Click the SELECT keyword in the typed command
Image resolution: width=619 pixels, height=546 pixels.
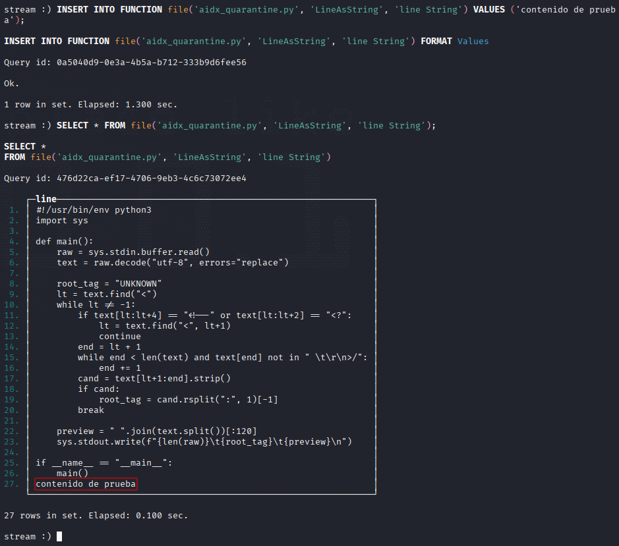pos(73,125)
